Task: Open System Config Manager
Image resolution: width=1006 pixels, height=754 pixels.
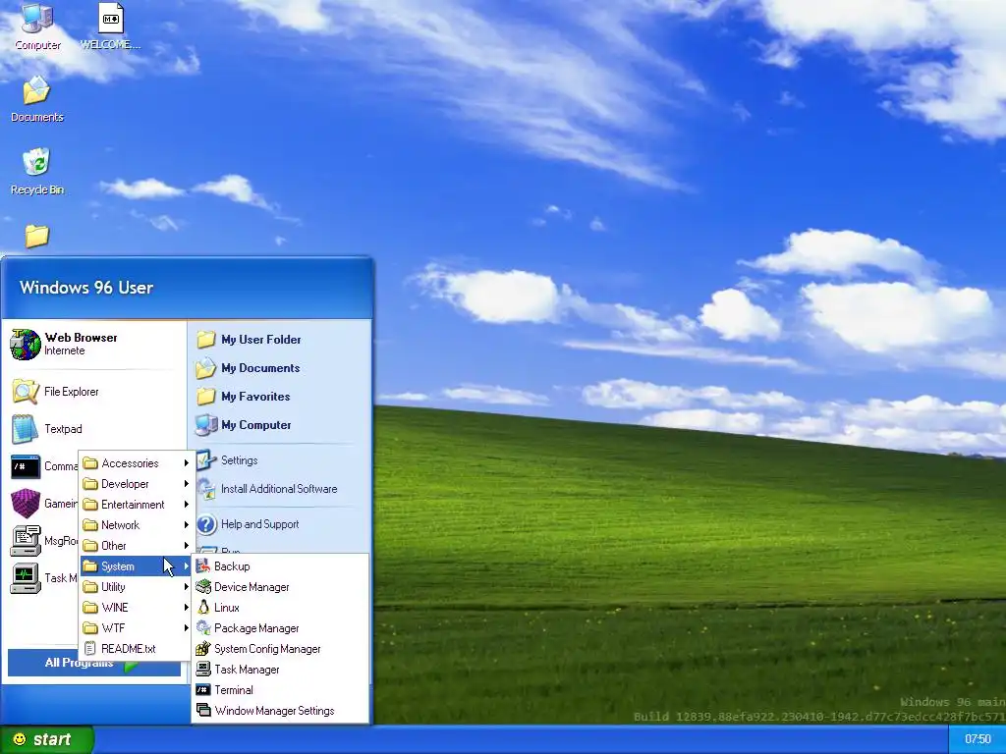Action: 280,649
